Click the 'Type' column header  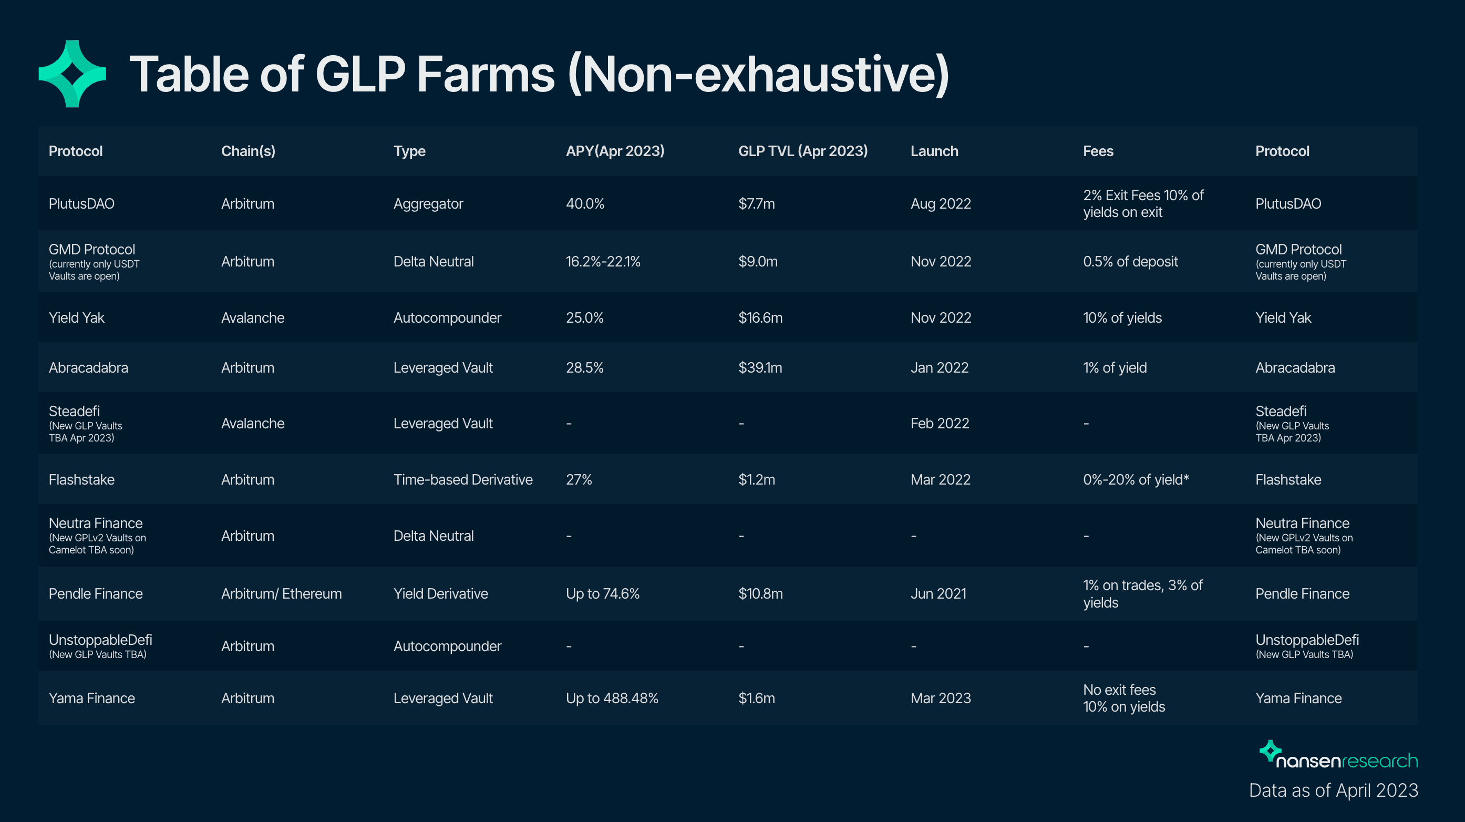click(x=409, y=151)
